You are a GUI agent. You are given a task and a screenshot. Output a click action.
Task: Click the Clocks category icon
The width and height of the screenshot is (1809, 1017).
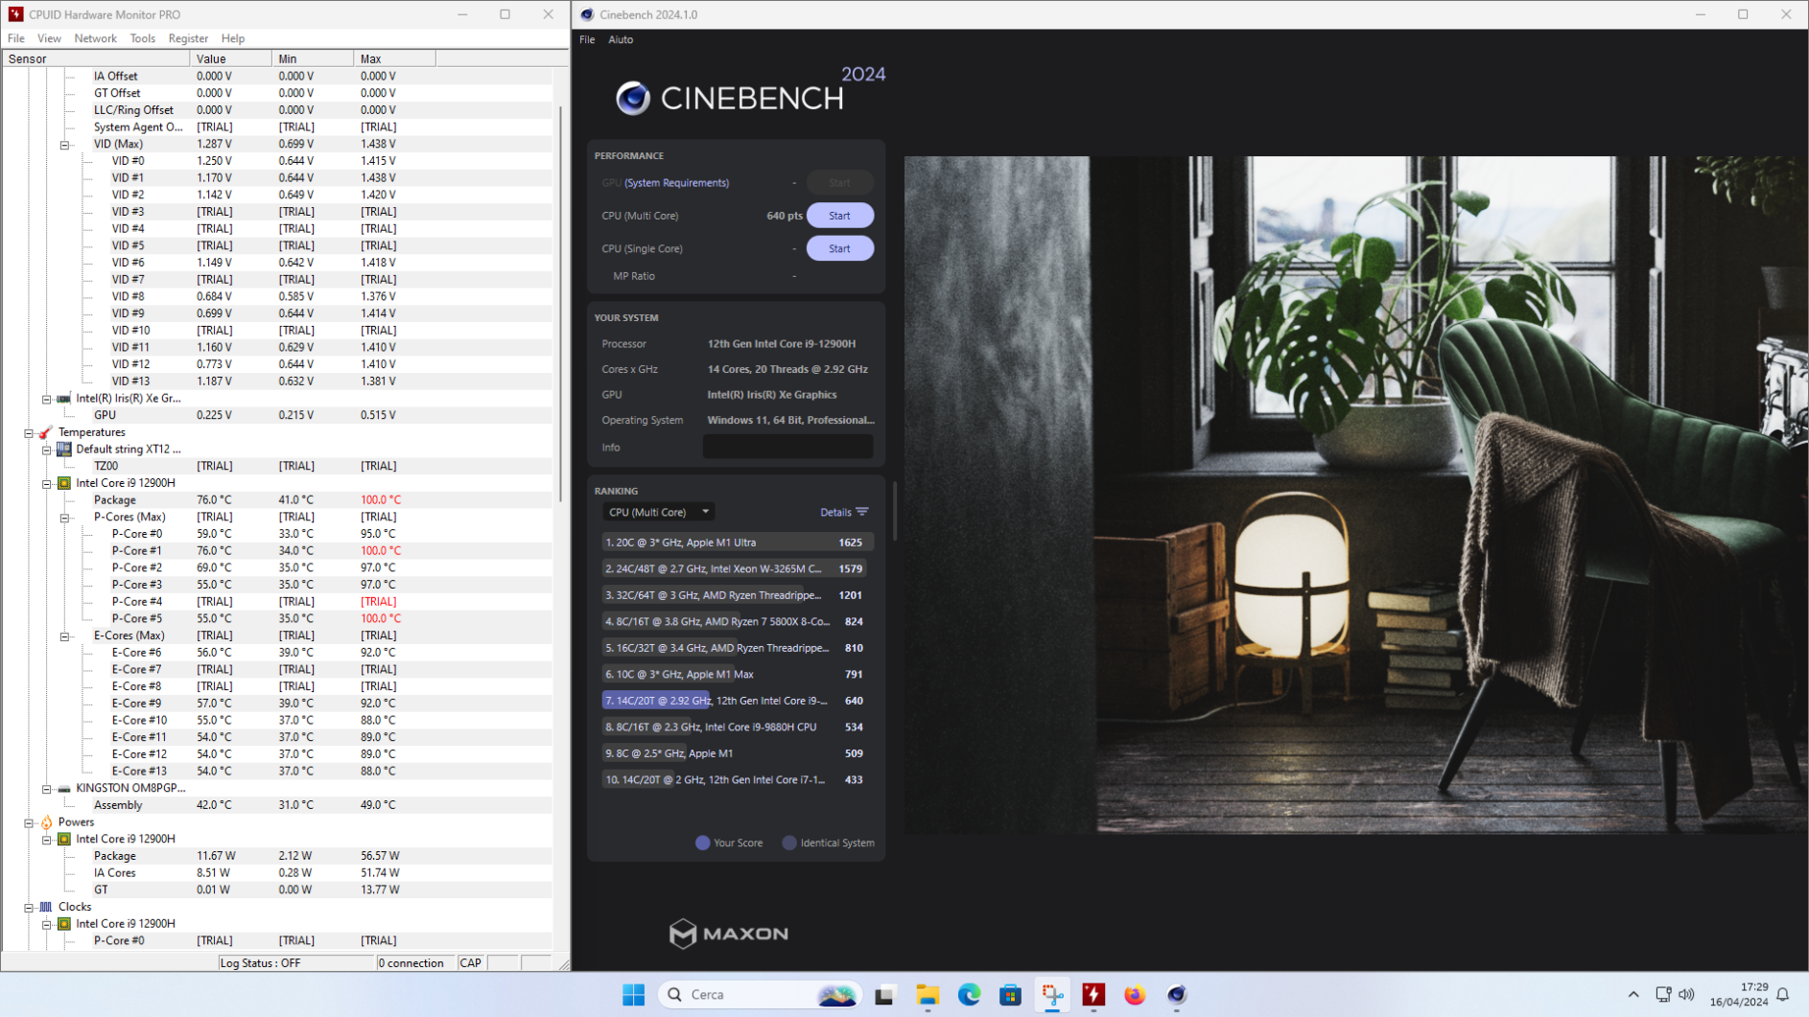point(46,907)
